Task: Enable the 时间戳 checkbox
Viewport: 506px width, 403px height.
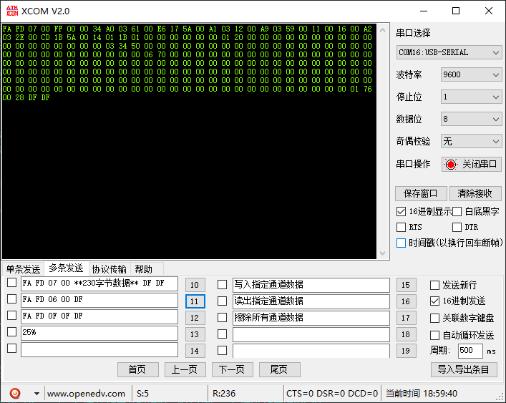Action: 401,243
